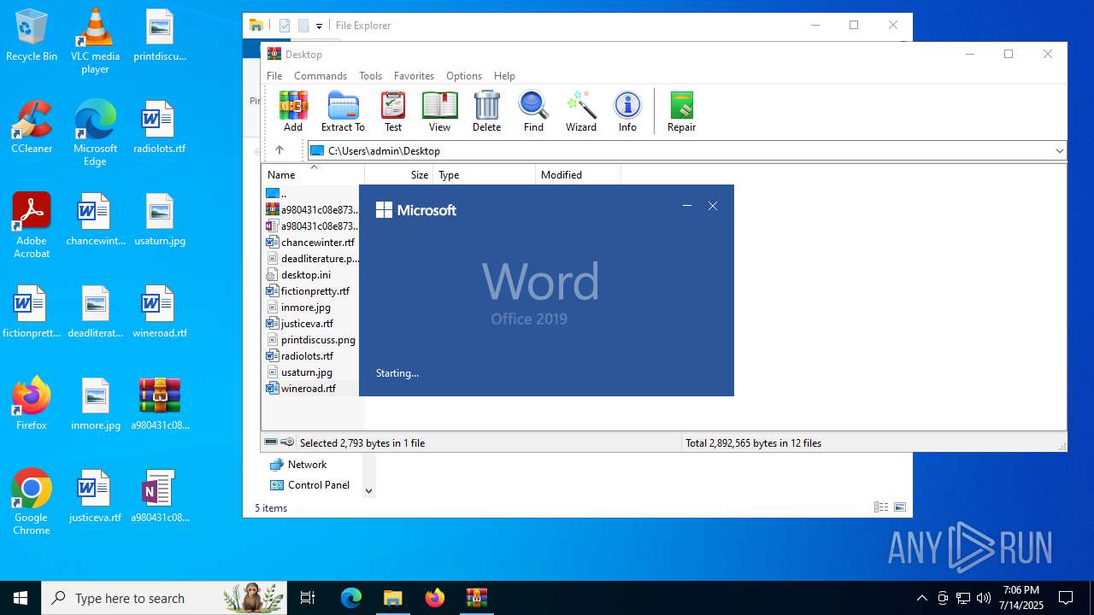Open Firefox desktop shortcut
Screen dimensions: 1094x615
32,404
